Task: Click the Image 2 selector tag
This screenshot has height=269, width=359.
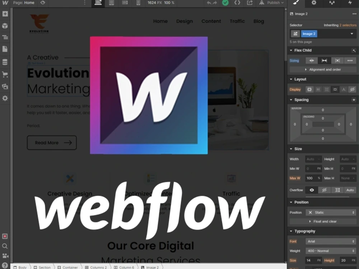Action: pyautogui.click(x=309, y=34)
